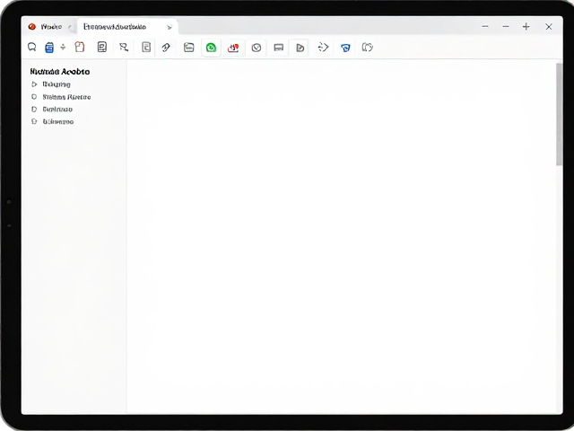Click the small chevron beside the first tab

(x=70, y=27)
